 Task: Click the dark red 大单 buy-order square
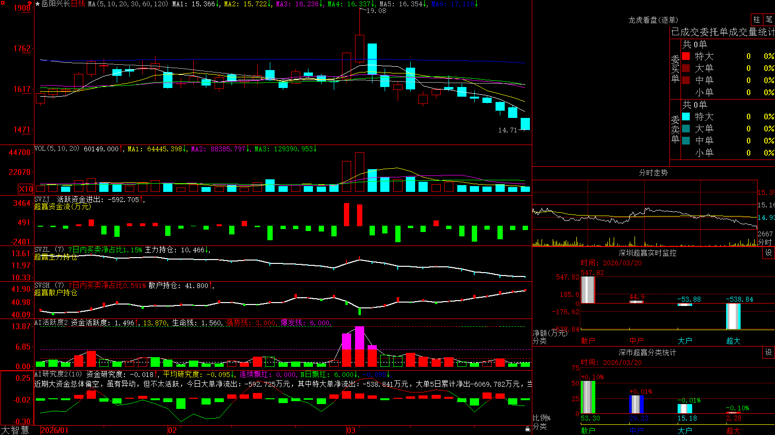[x=686, y=68]
